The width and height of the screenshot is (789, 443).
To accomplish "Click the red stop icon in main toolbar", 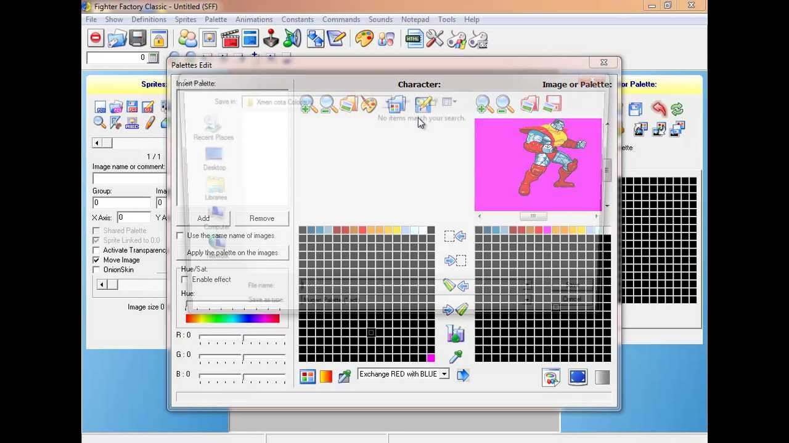I will tap(96, 39).
